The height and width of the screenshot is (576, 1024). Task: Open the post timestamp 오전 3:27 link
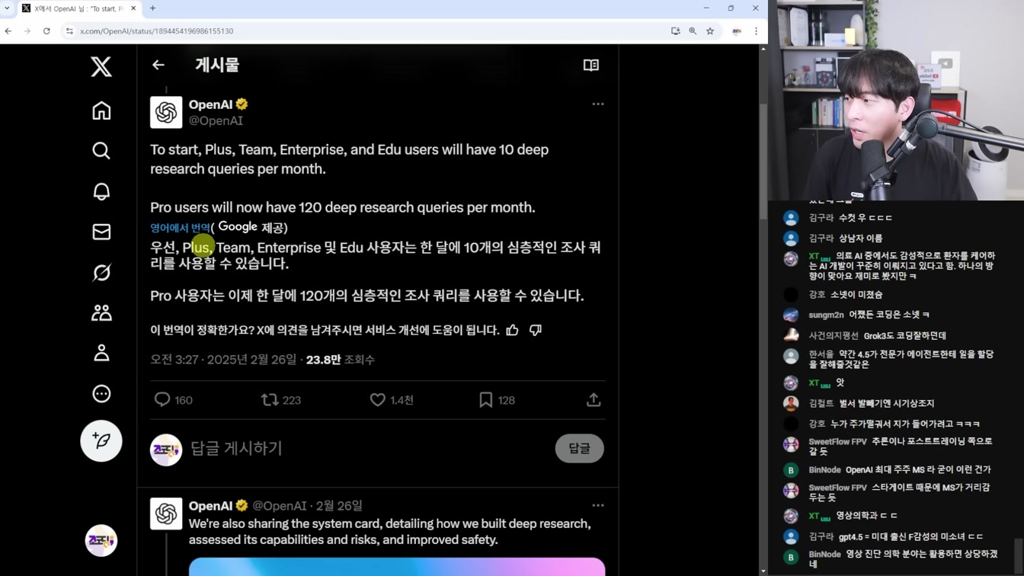(x=223, y=360)
